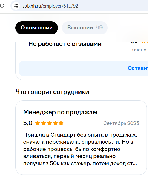Click the Сентябрь 2025 review date
Viewport: 148px width, 185px height.
pos(121,123)
